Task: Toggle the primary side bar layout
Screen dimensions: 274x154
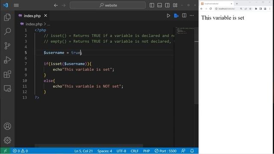Action: [152, 5]
